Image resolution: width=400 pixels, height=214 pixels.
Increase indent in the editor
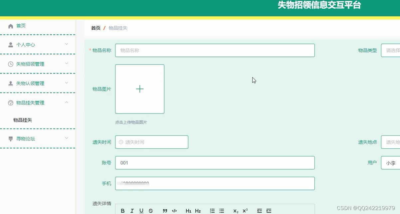(269, 211)
